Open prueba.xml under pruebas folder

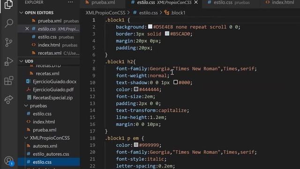(x=49, y=130)
